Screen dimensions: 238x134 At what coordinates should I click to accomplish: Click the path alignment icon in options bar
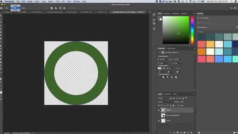point(56,8)
